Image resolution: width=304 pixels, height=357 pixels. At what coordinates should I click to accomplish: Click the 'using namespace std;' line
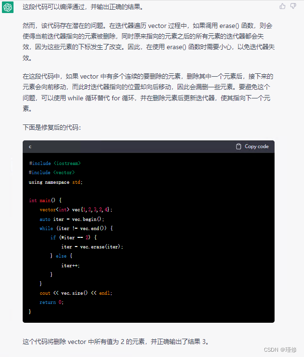(x=55, y=182)
